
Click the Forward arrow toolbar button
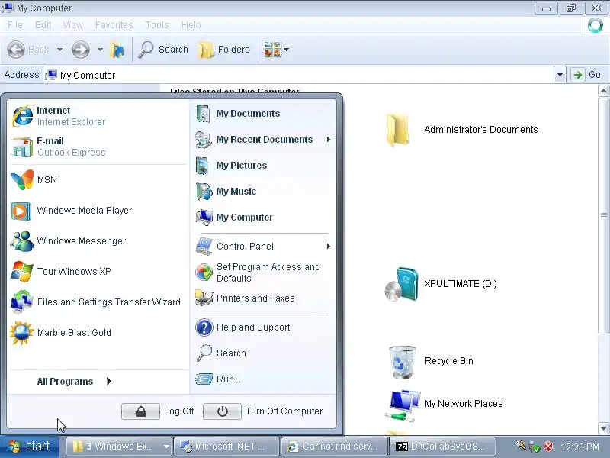coord(81,50)
